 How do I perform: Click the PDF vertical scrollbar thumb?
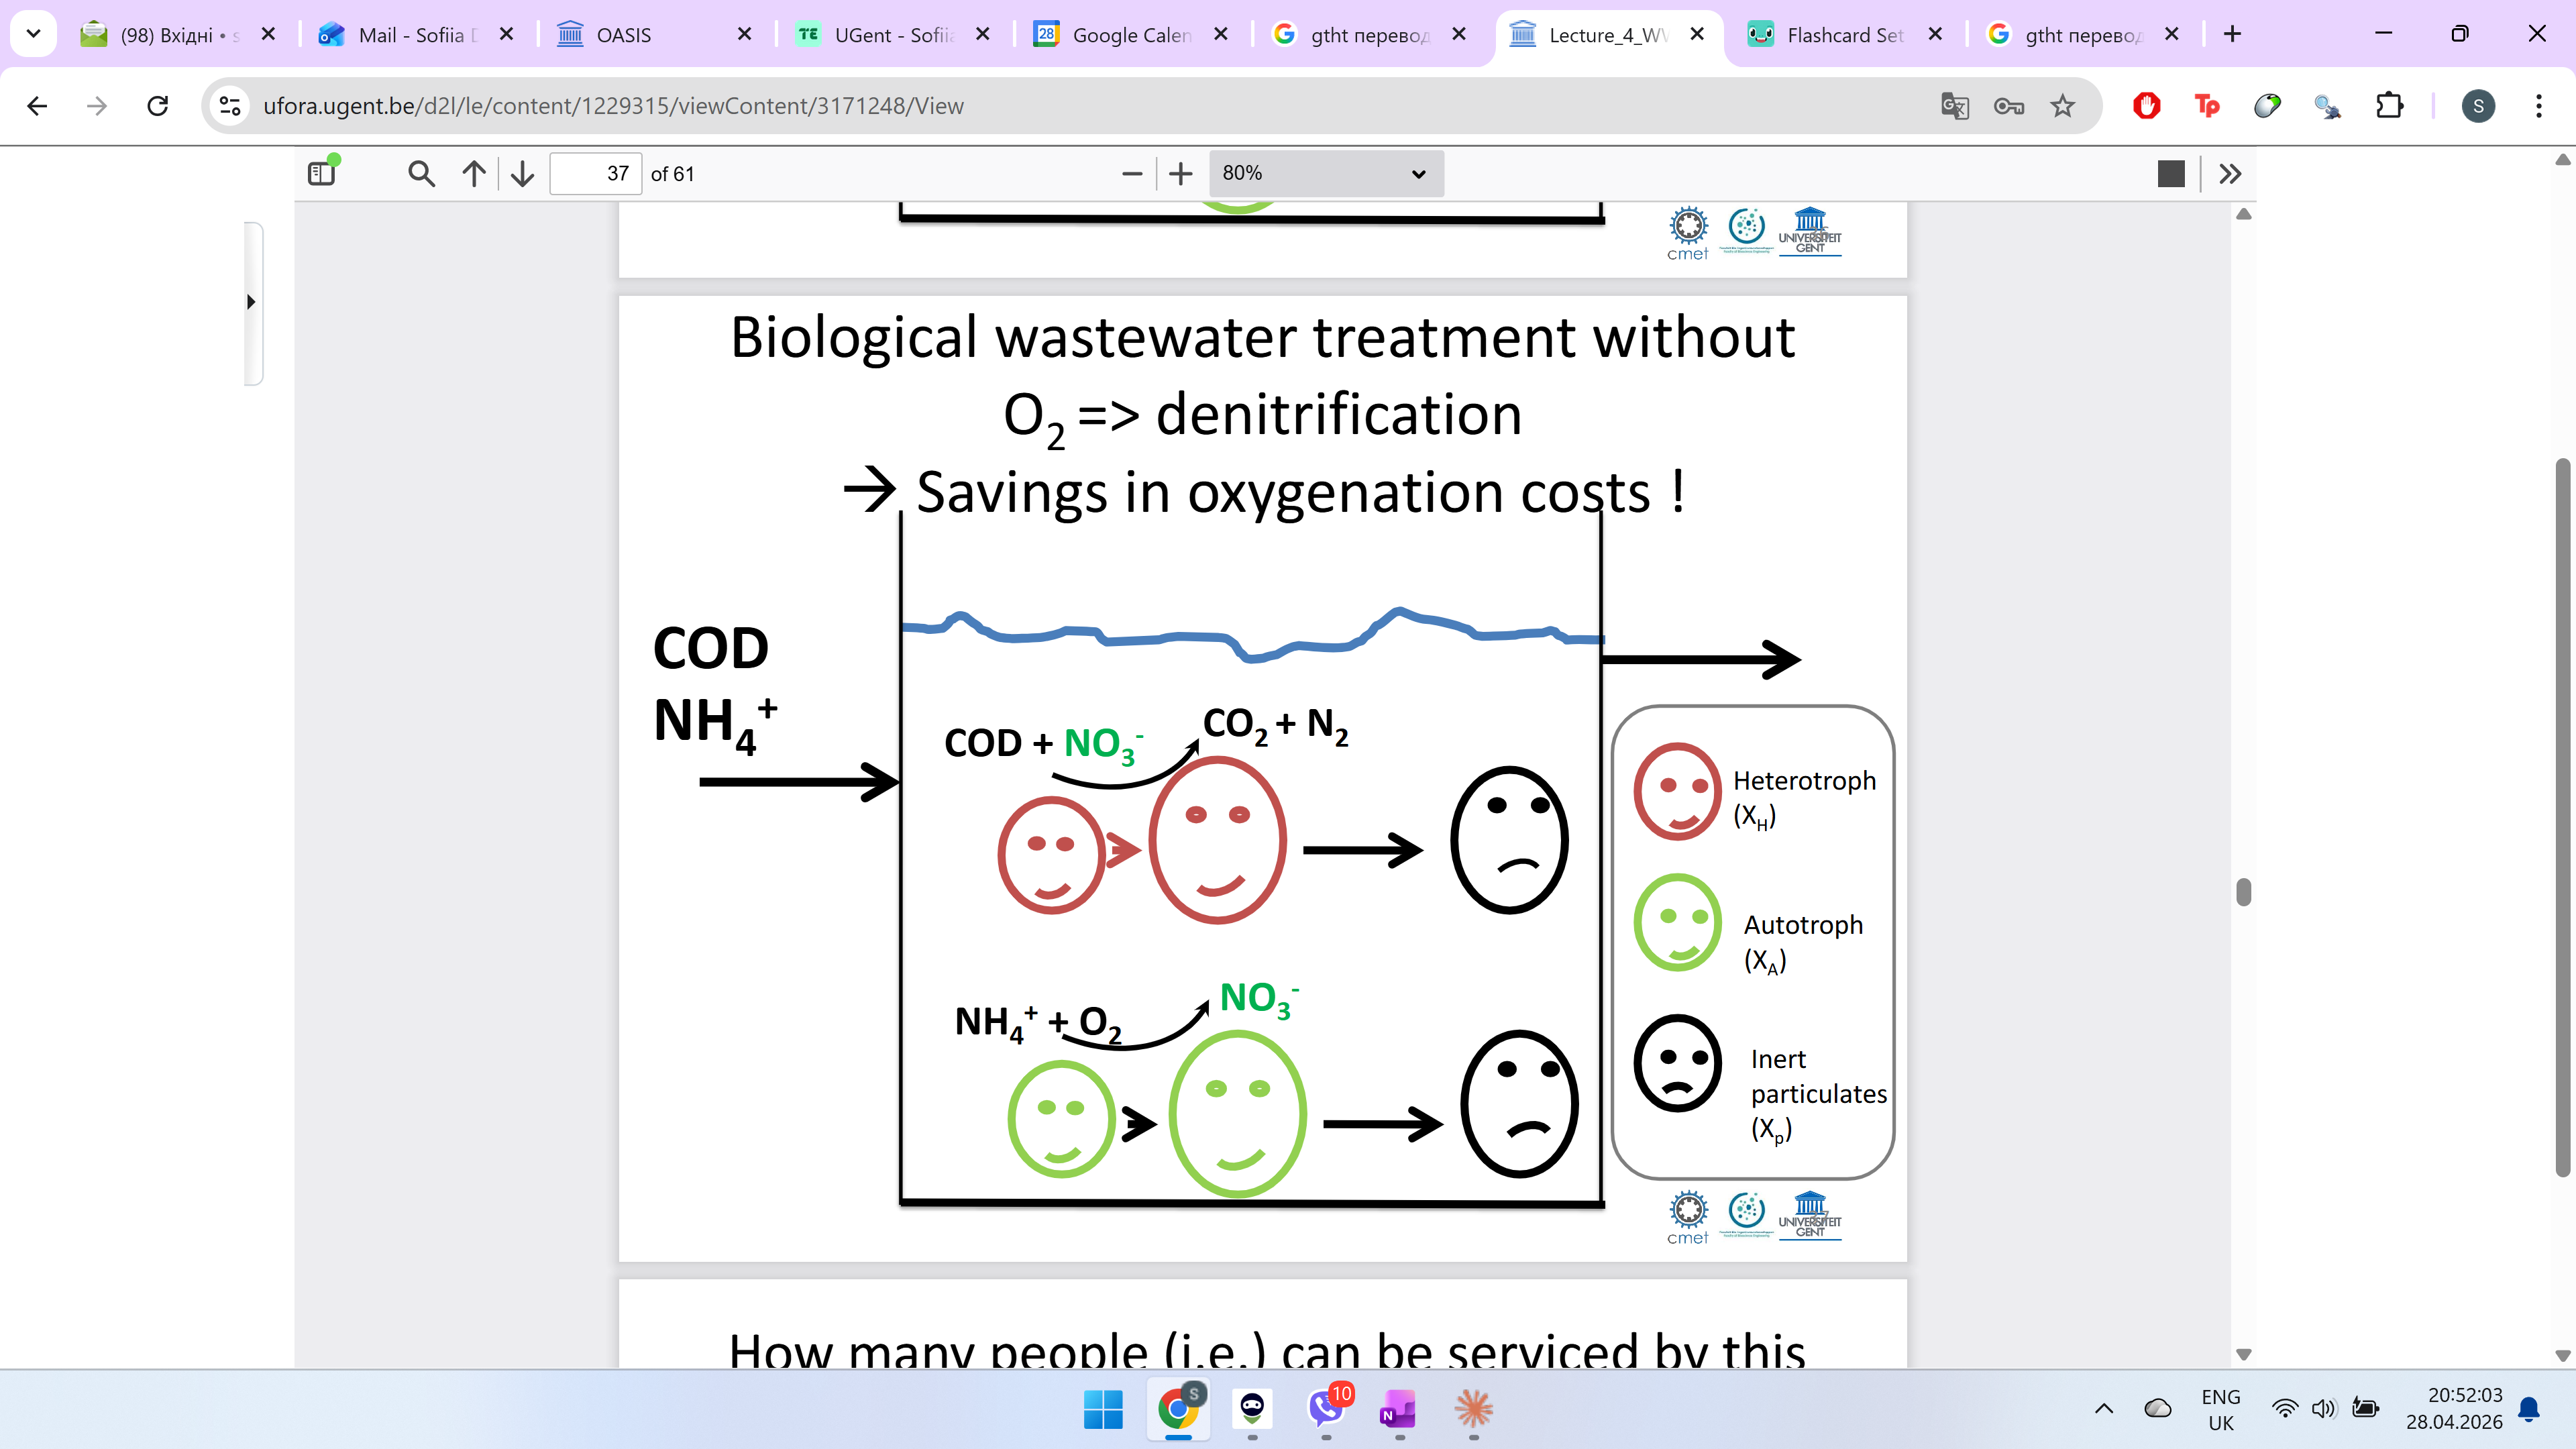[2244, 891]
